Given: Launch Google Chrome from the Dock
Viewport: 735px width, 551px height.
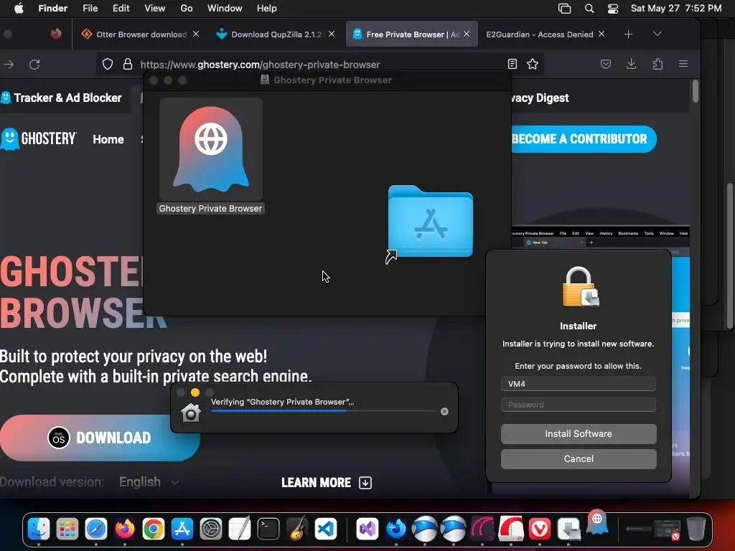Looking at the screenshot, I should click(154, 529).
